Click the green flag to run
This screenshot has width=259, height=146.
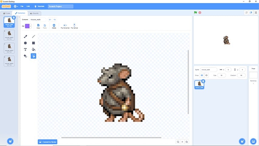196,12
